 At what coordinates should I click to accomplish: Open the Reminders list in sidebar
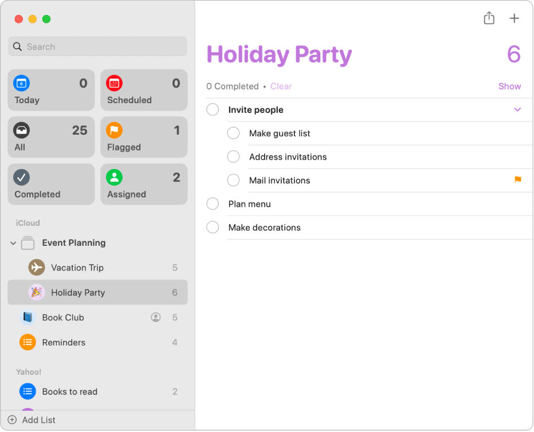click(64, 343)
